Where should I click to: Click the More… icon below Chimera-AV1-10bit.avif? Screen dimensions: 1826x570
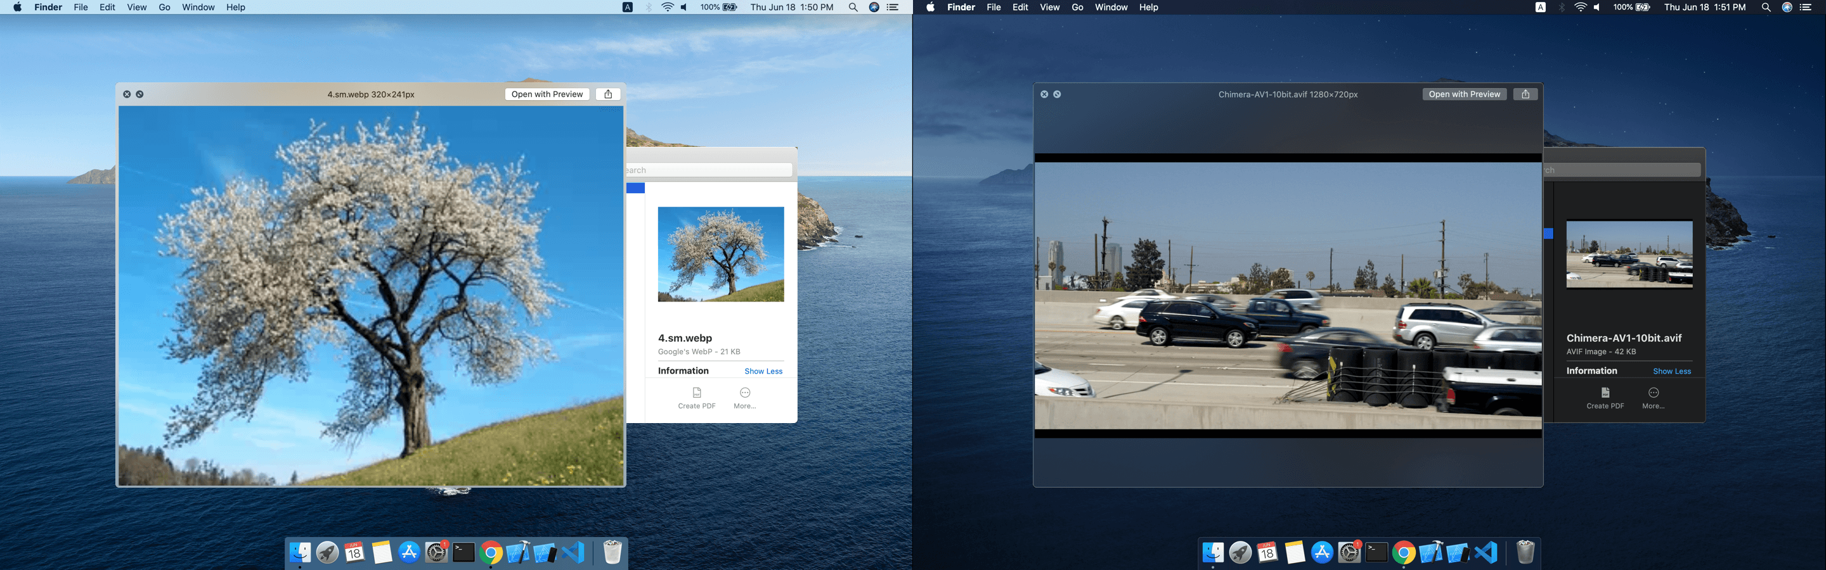(x=1653, y=393)
